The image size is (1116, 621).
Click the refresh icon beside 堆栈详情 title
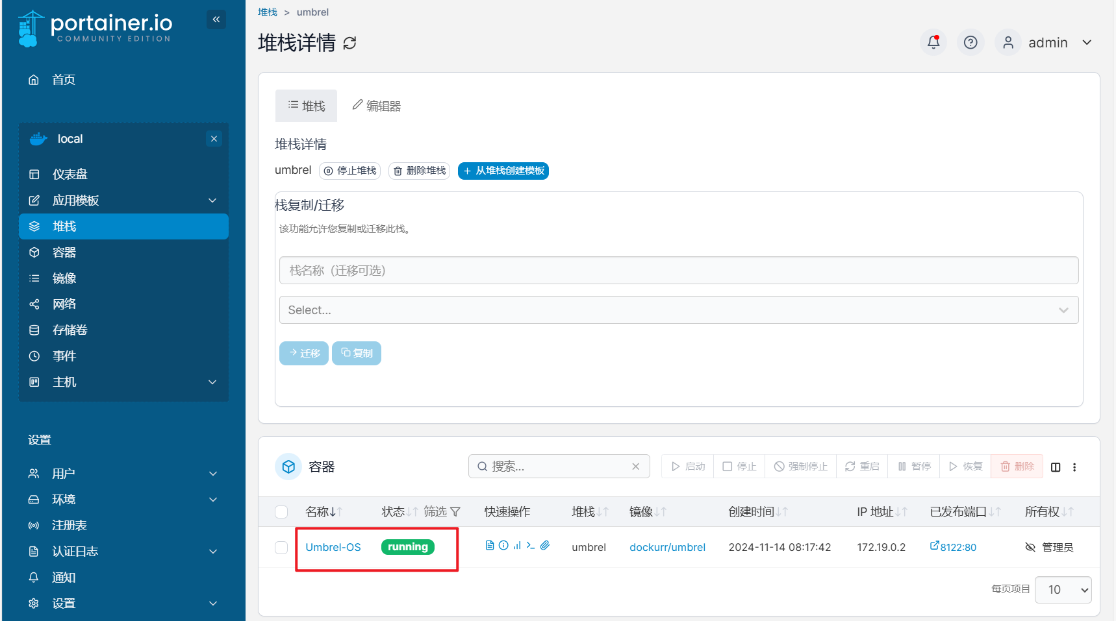[349, 43]
